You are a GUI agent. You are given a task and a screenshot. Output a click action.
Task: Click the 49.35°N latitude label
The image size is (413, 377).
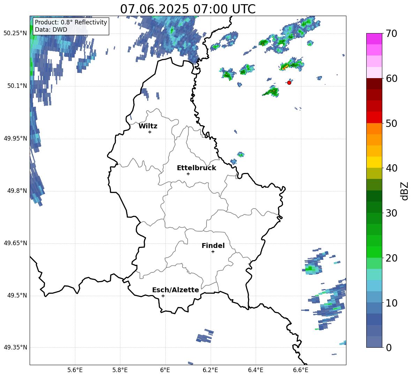click(15, 347)
